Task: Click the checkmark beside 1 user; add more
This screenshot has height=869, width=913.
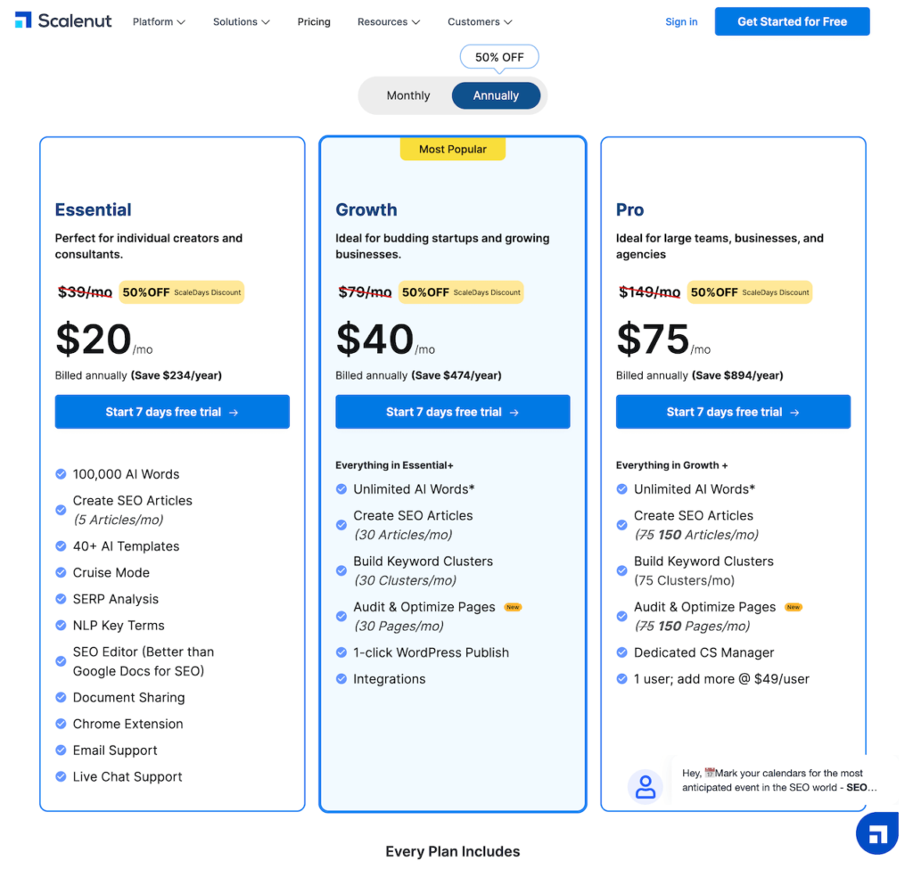Action: coord(621,678)
